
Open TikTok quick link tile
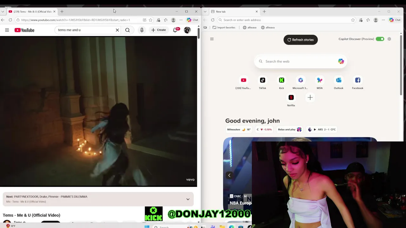(262, 83)
